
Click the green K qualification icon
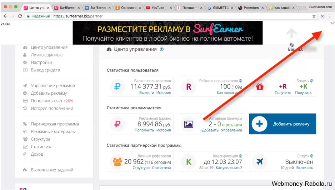tap(189, 161)
